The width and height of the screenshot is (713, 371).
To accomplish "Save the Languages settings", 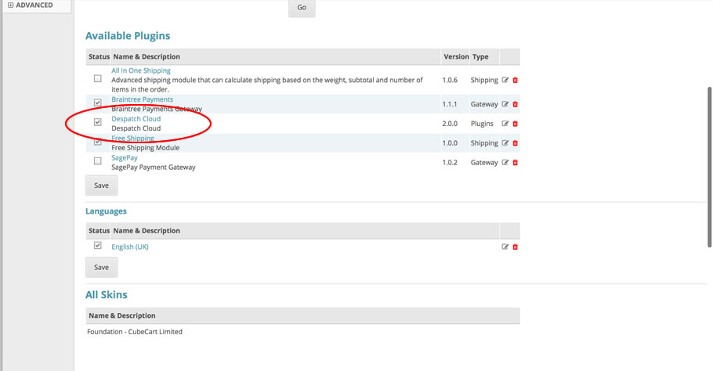I will click(x=101, y=268).
